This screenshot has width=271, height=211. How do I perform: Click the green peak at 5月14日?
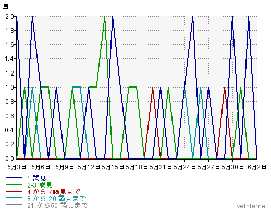(105, 17)
